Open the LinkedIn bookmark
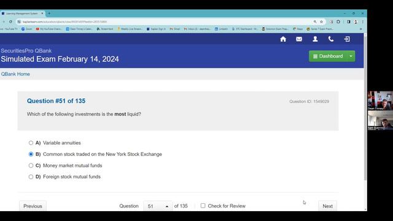 [221, 29]
